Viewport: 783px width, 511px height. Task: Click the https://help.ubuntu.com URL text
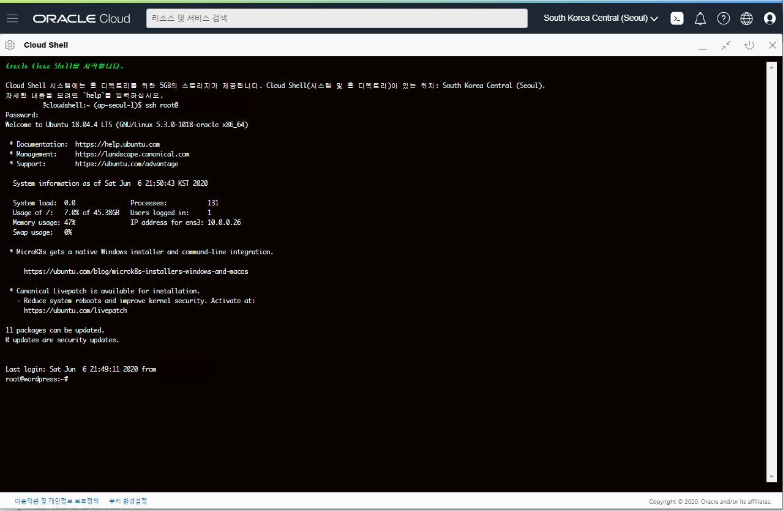tap(118, 144)
